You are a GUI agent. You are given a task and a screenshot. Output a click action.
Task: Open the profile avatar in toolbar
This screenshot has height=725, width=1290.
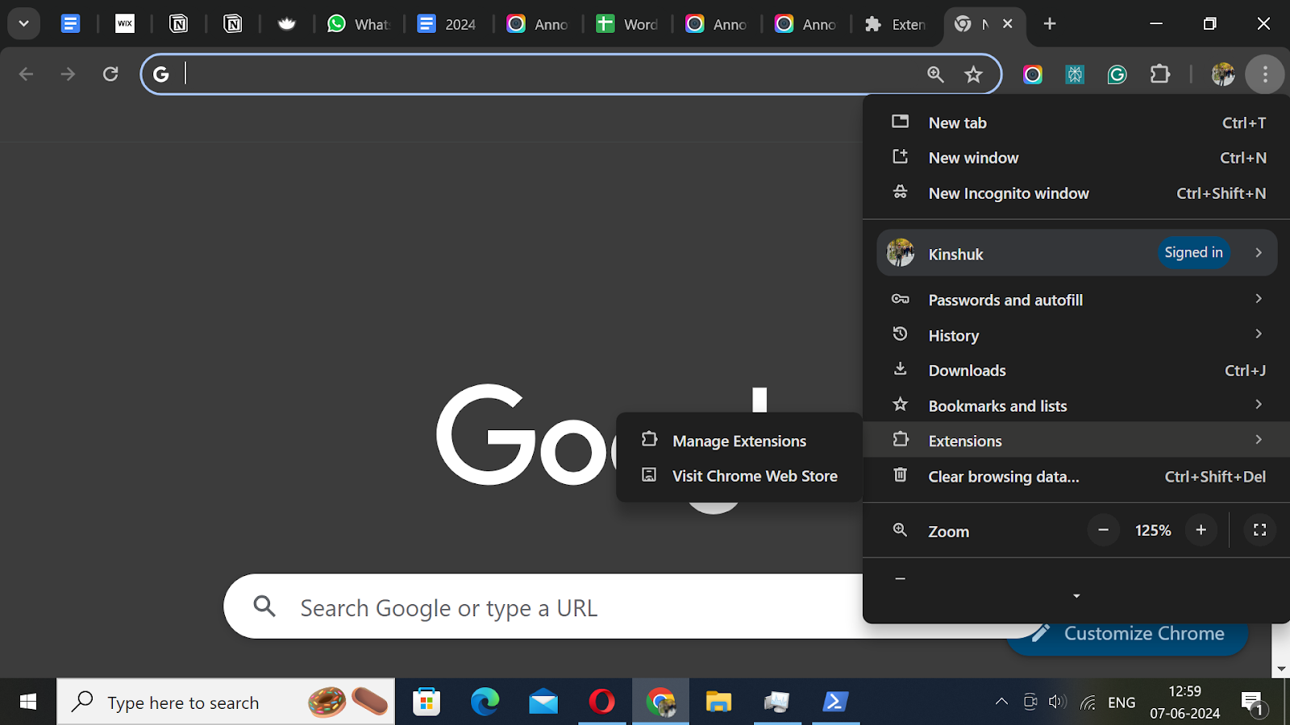pos(1223,74)
